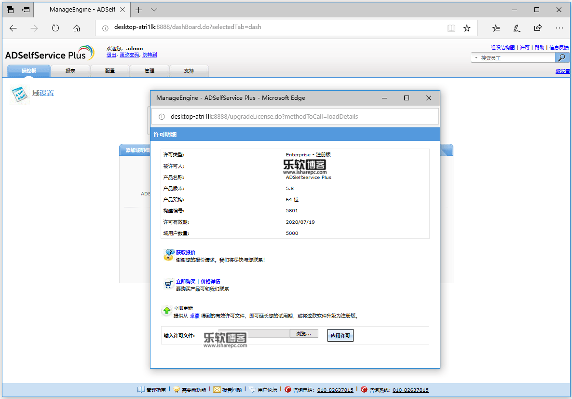Open the browser home page
This screenshot has height=399, width=572.
click(x=77, y=28)
